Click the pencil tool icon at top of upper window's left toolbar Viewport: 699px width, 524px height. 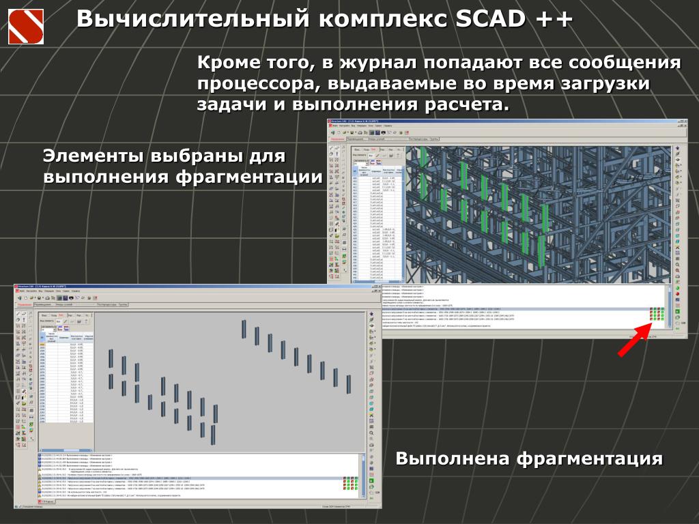331,148
